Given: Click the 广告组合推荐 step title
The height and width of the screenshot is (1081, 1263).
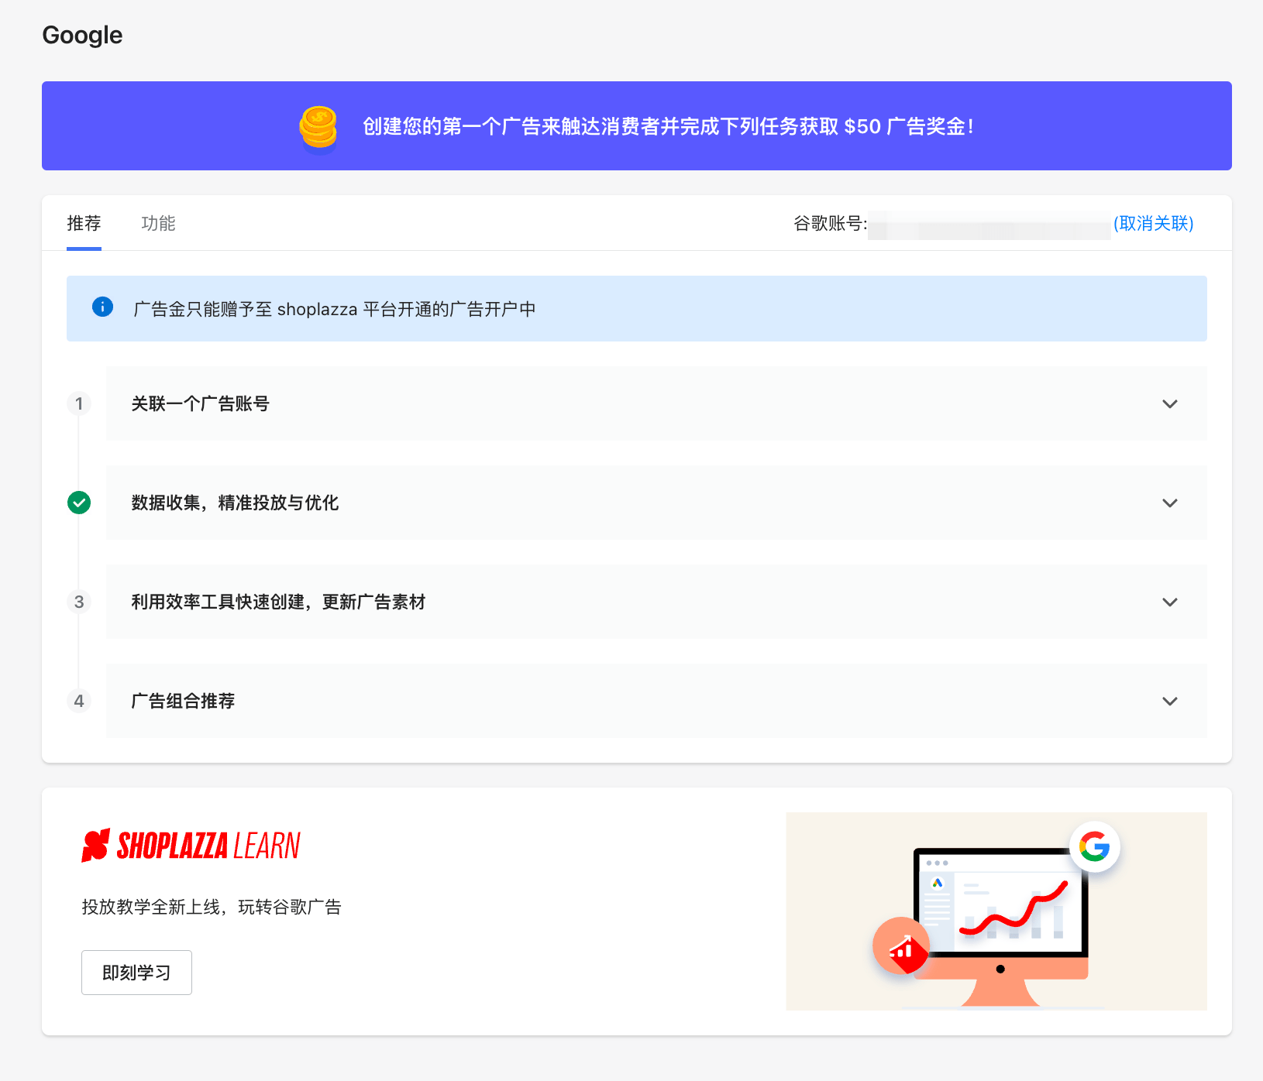Looking at the screenshot, I should coord(183,701).
